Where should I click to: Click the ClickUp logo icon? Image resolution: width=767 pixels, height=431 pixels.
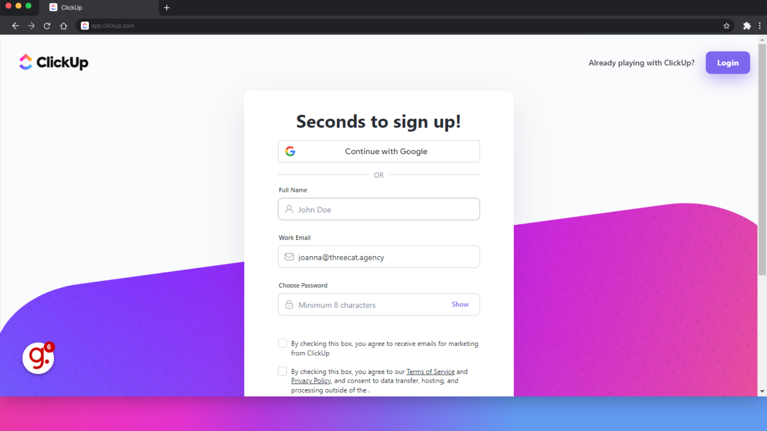click(26, 63)
